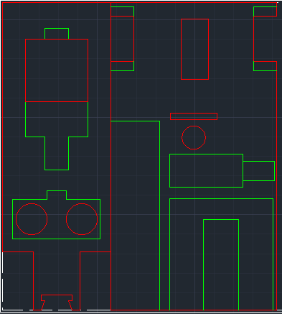The height and width of the screenshot is (314, 282).
Task: Click the red trapezoid shape at the bottom
Action: click(57, 303)
